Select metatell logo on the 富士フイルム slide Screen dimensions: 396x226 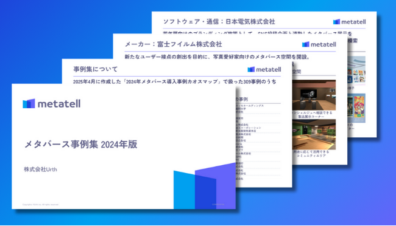[x=319, y=44]
